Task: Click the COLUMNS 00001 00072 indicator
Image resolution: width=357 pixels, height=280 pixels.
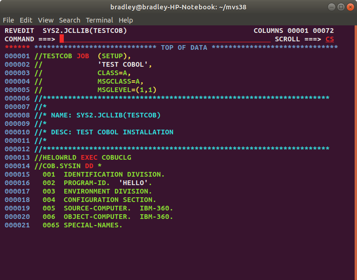Action: (294, 31)
